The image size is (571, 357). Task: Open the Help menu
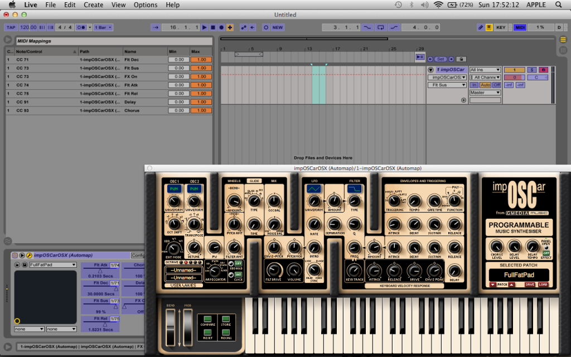pyautogui.click(x=173, y=4)
